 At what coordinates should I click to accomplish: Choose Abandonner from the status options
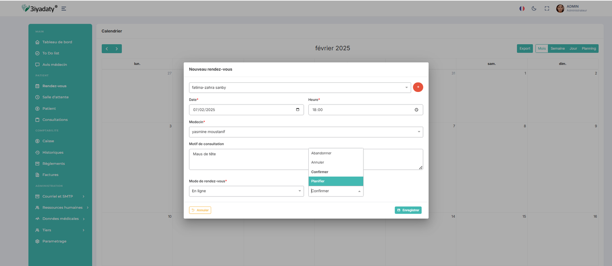[335, 153]
